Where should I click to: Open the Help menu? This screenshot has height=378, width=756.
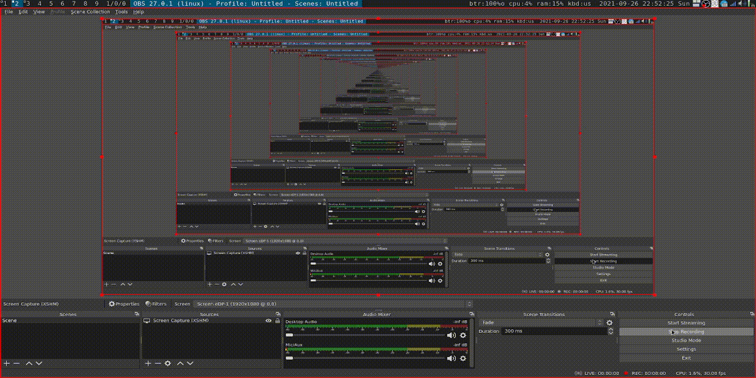pos(138,12)
